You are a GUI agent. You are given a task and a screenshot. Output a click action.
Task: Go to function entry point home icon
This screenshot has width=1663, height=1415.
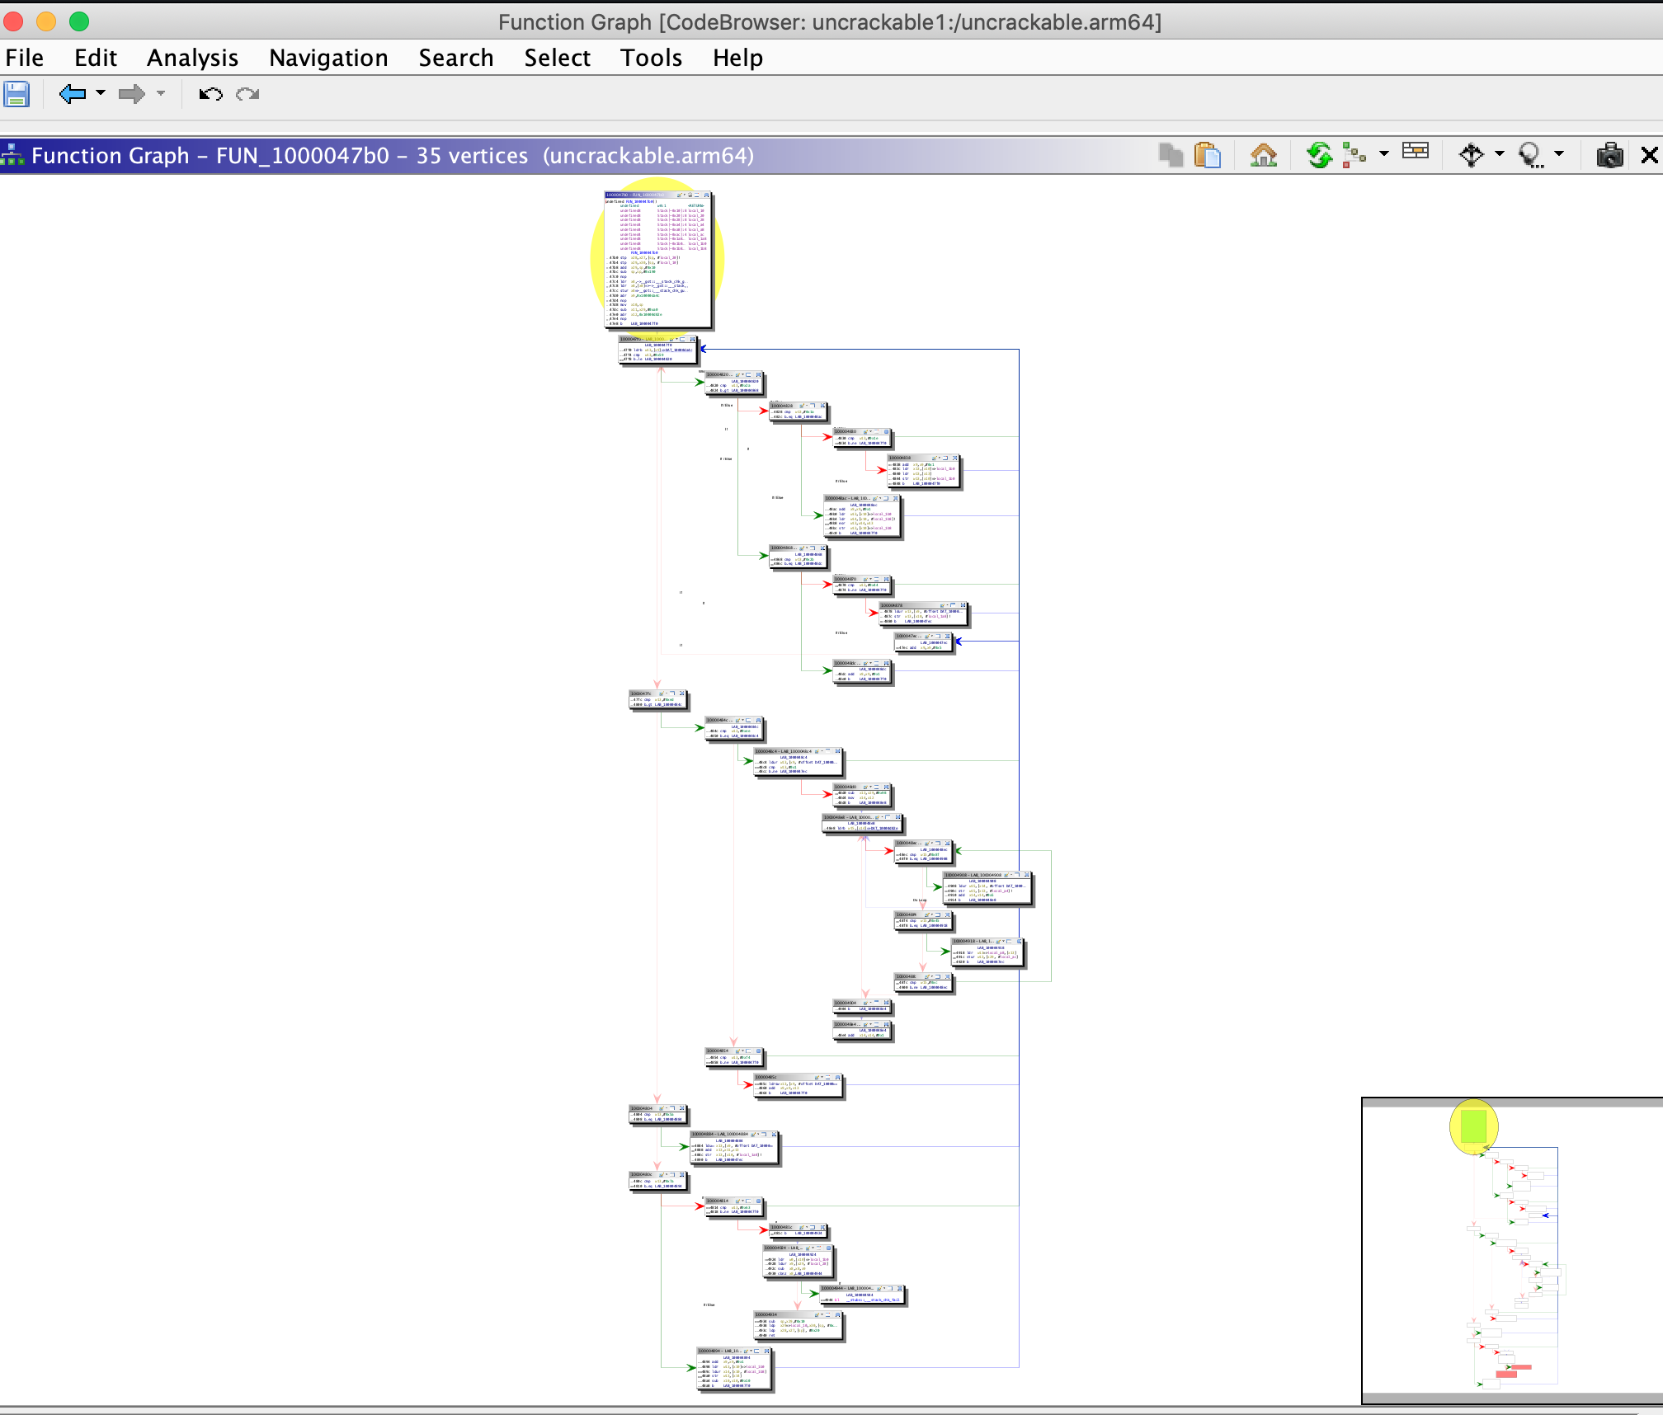click(x=1263, y=155)
